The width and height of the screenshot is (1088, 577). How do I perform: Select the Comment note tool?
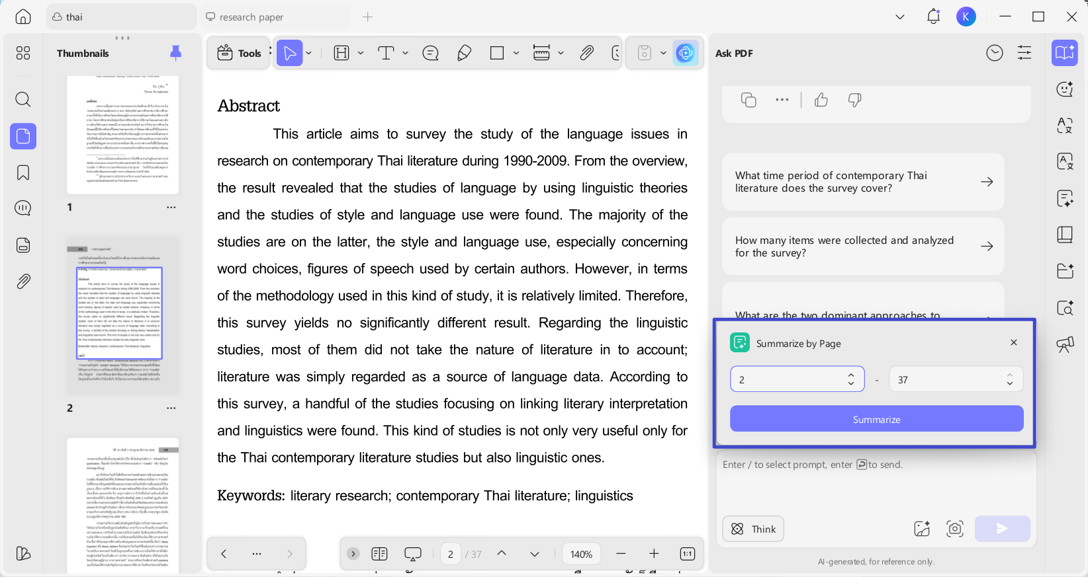(431, 53)
